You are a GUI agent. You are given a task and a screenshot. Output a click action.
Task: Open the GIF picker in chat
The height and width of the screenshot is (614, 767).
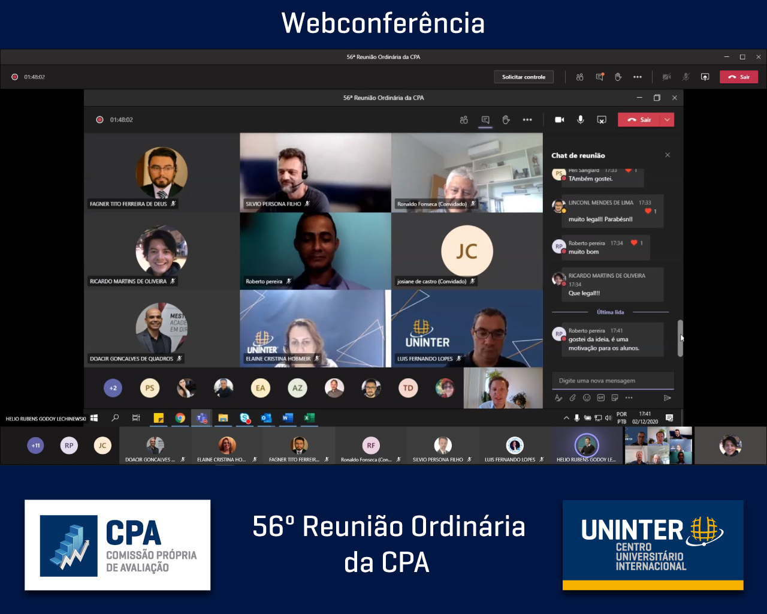click(600, 398)
